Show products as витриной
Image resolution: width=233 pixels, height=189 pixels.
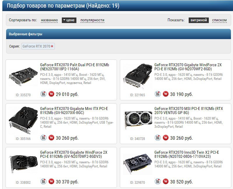tap(199, 20)
